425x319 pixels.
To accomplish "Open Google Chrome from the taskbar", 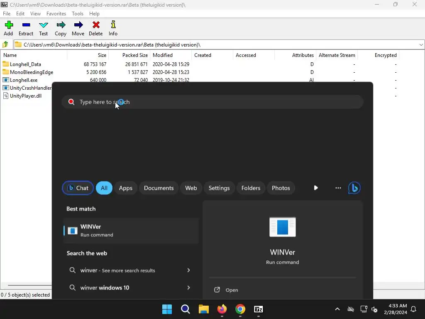I will (240, 309).
